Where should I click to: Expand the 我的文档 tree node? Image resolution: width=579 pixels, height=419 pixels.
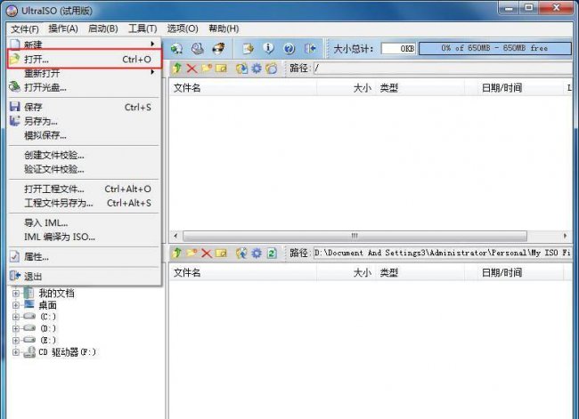coord(15,294)
